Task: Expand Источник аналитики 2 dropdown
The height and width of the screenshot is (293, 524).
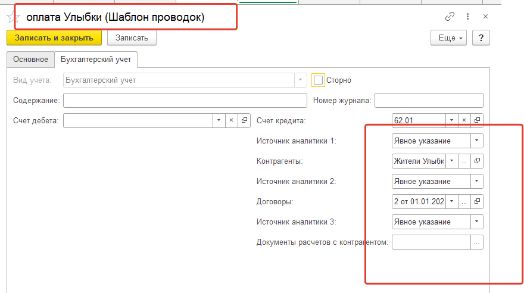Action: (x=477, y=181)
